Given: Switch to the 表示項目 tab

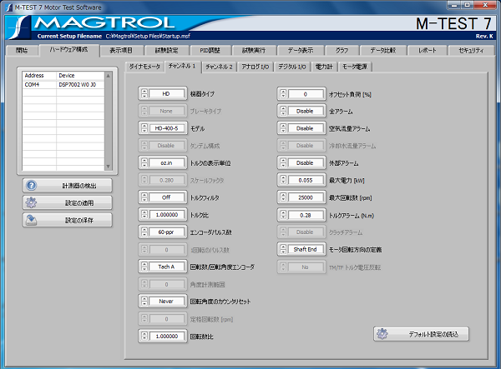Looking at the screenshot, I should coord(121,50).
